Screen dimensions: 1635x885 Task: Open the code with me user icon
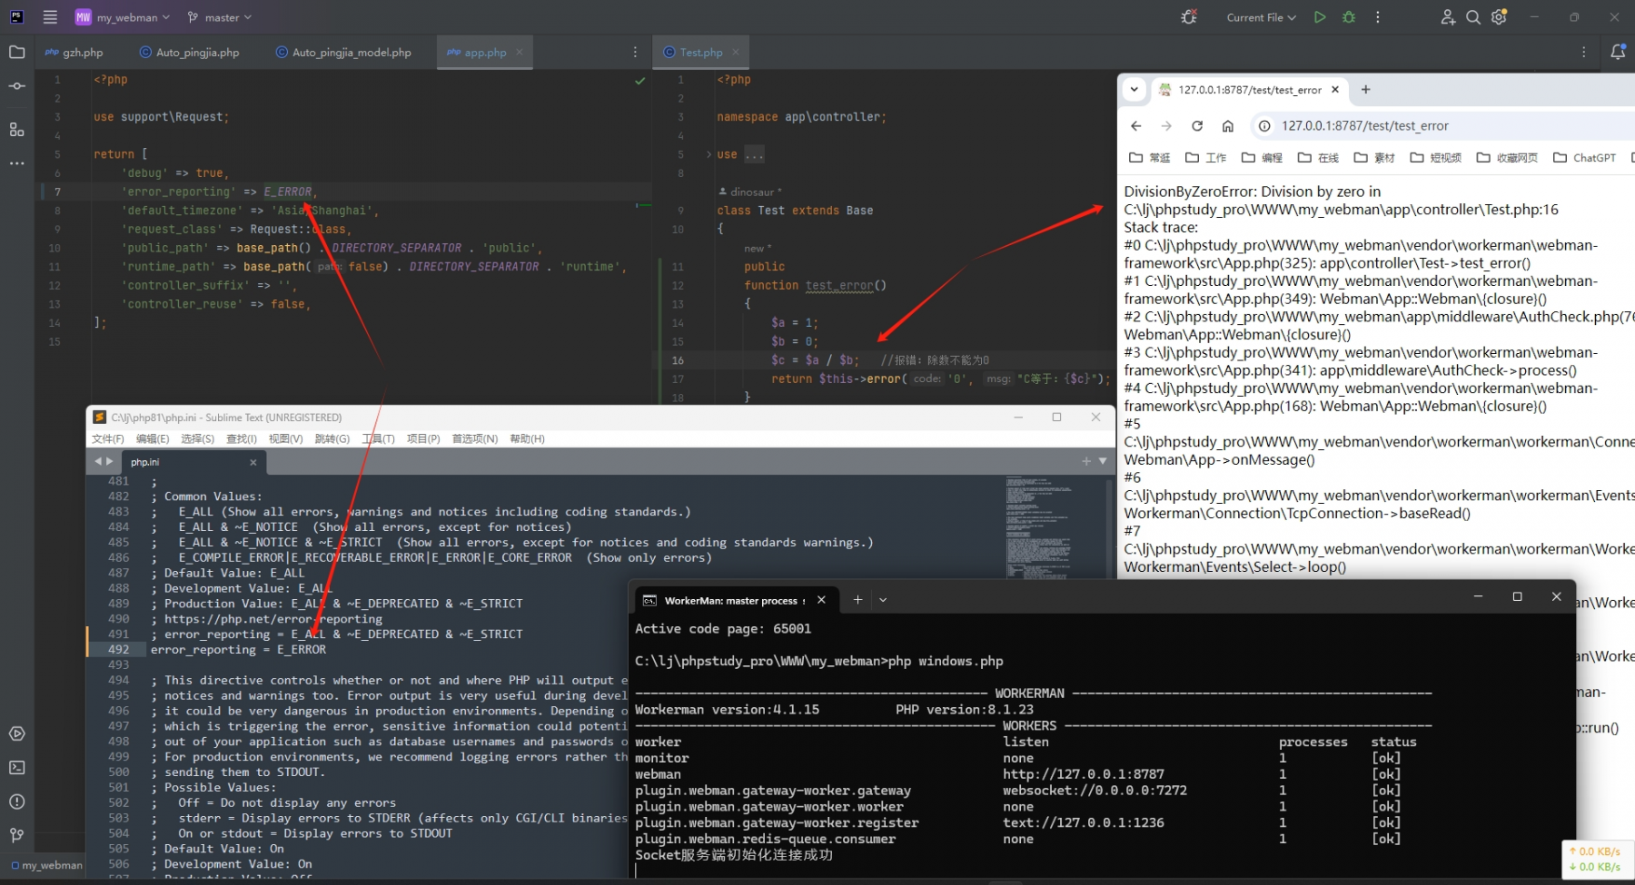(x=1448, y=17)
